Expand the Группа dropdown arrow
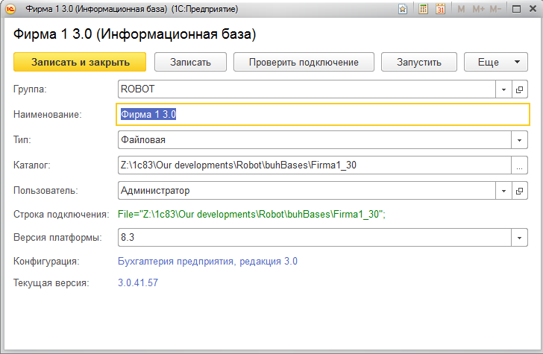The width and height of the screenshot is (543, 354). 503,89
